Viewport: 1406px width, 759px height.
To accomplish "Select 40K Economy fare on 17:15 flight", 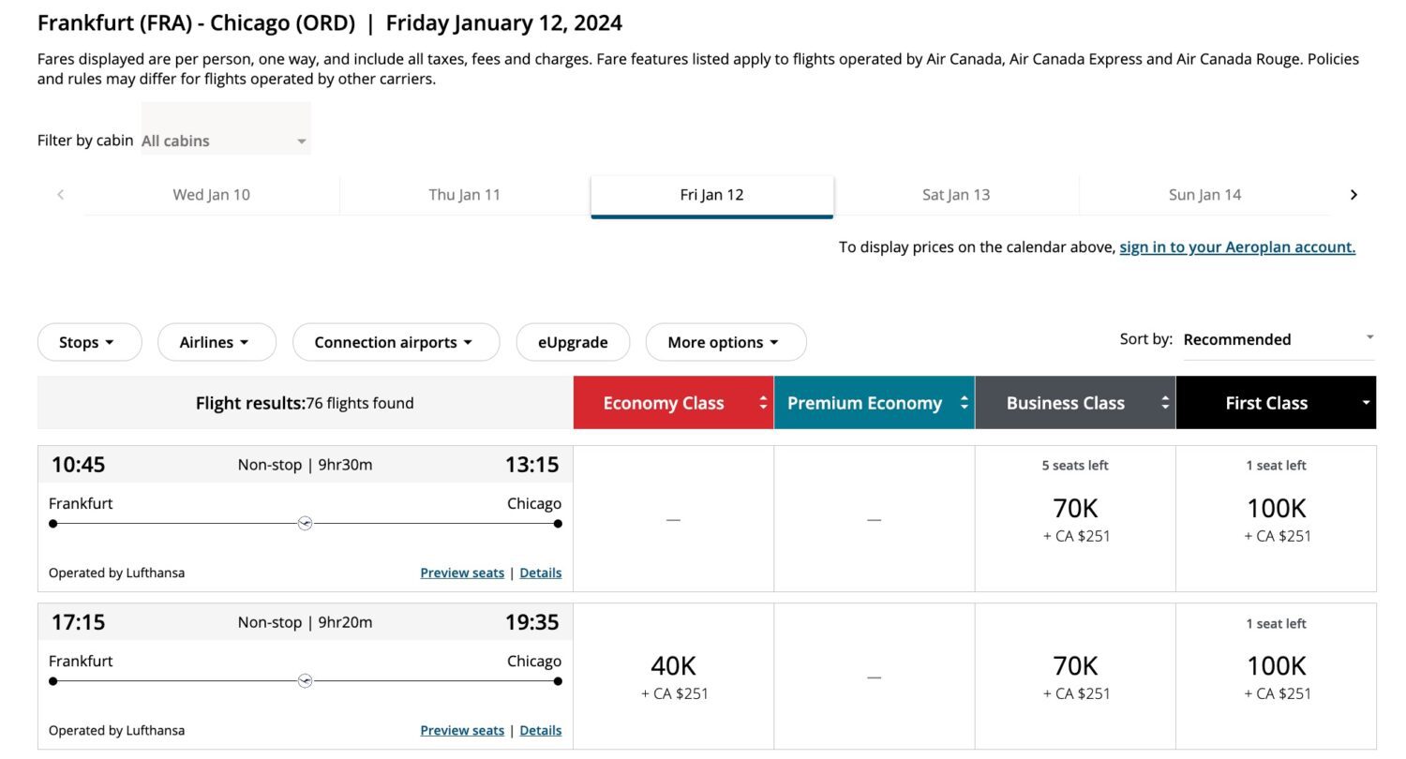I will tap(674, 677).
